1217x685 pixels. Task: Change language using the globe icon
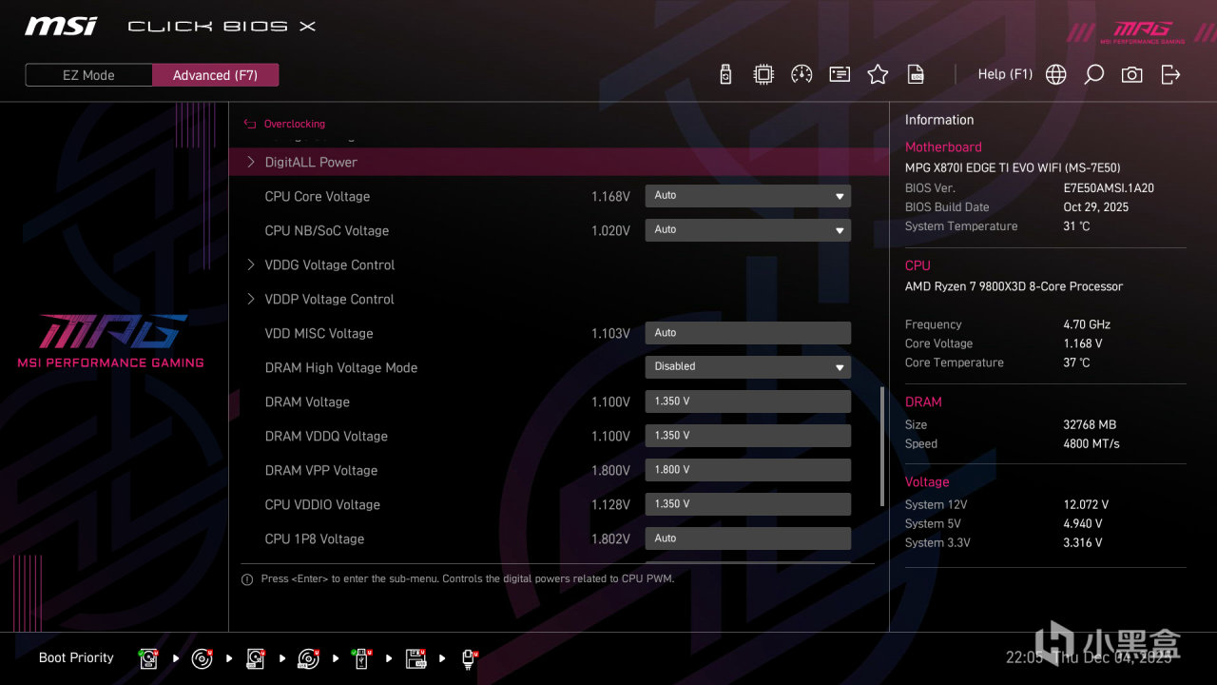pyautogui.click(x=1056, y=74)
